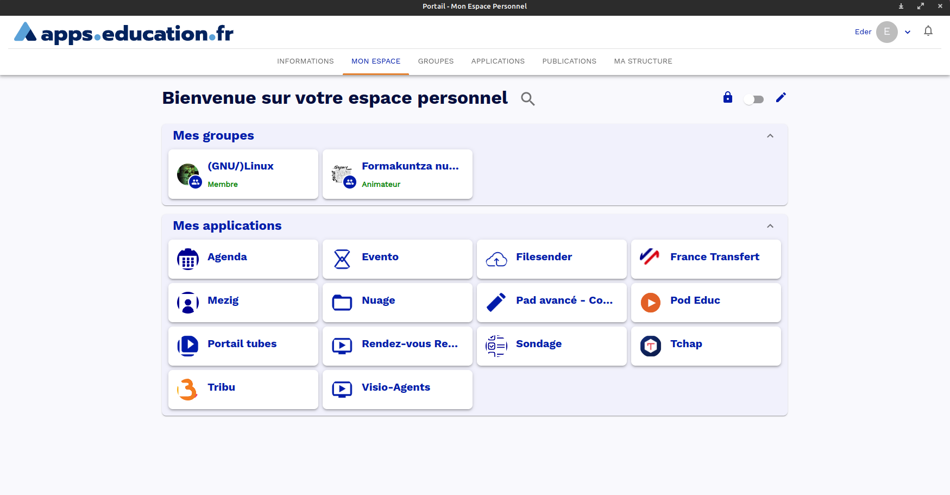The image size is (950, 495).
Task: Switch to the GROUPES tab
Action: [x=436, y=61]
